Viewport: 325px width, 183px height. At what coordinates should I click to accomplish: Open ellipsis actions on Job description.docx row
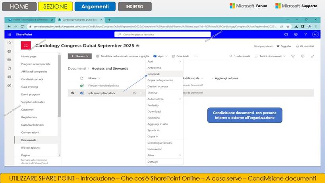[142, 93]
